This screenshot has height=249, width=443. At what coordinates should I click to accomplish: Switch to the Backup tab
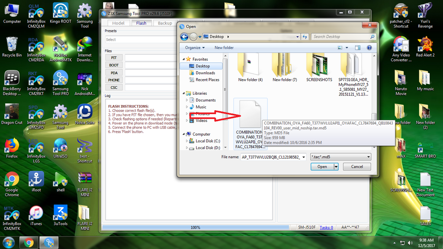pyautogui.click(x=165, y=23)
